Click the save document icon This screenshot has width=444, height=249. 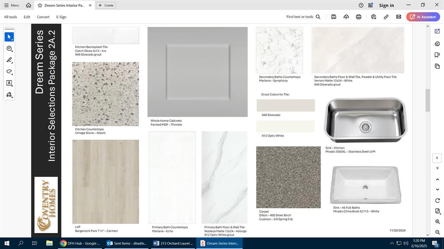click(333, 17)
